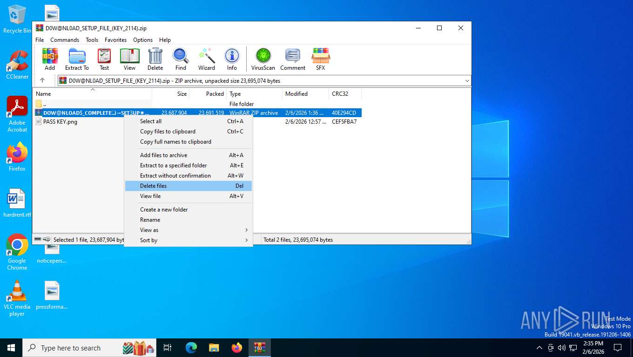
Task: Open File Explorer from taskbar
Action: pos(214,348)
